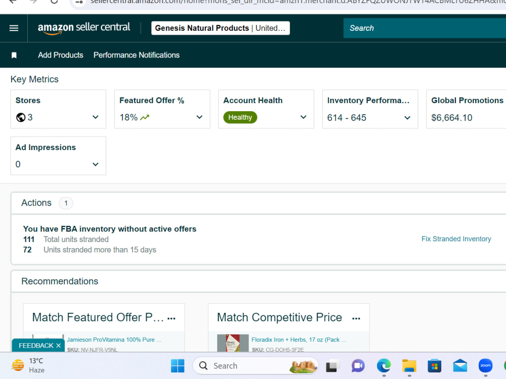Click the Actions count badge
Viewport: 506px width, 379px height.
pos(66,203)
